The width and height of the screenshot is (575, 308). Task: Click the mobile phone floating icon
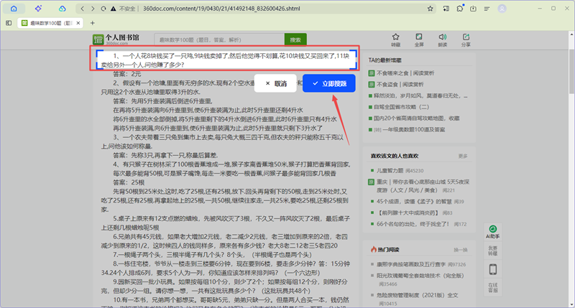point(493,269)
